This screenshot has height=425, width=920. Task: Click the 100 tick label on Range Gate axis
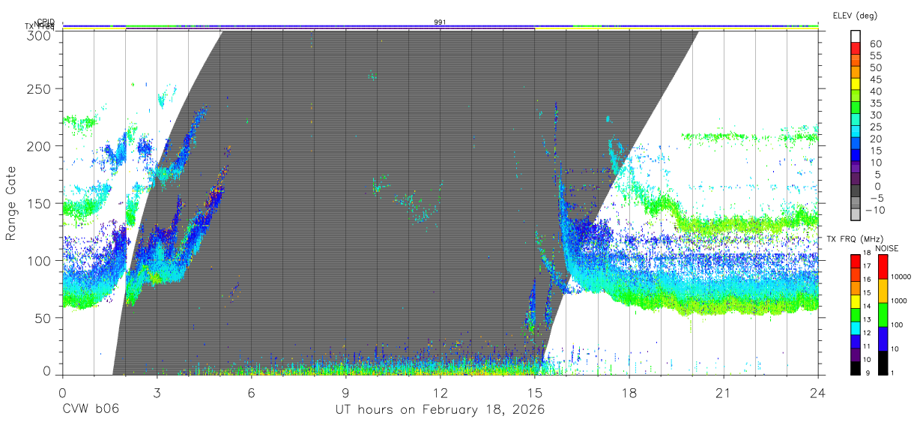pyautogui.click(x=39, y=260)
